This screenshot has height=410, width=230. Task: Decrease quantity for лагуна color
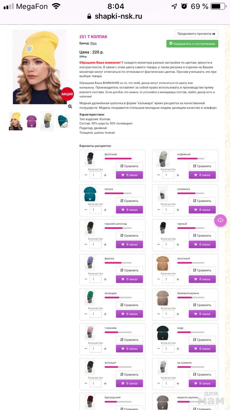click(x=86, y=210)
